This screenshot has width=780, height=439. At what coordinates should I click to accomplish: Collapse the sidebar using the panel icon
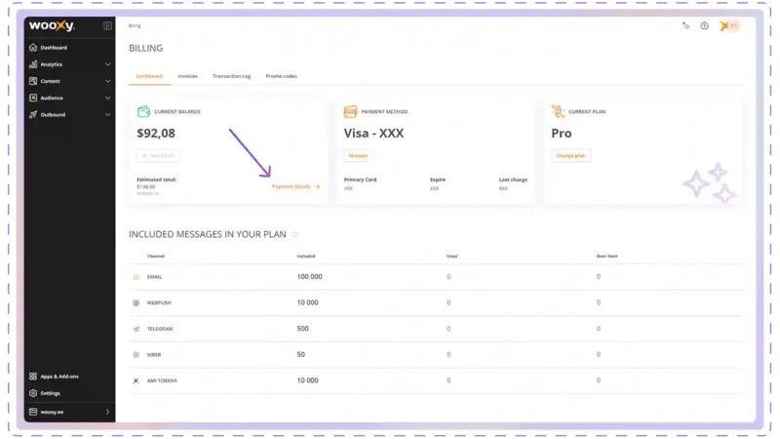pyautogui.click(x=107, y=26)
